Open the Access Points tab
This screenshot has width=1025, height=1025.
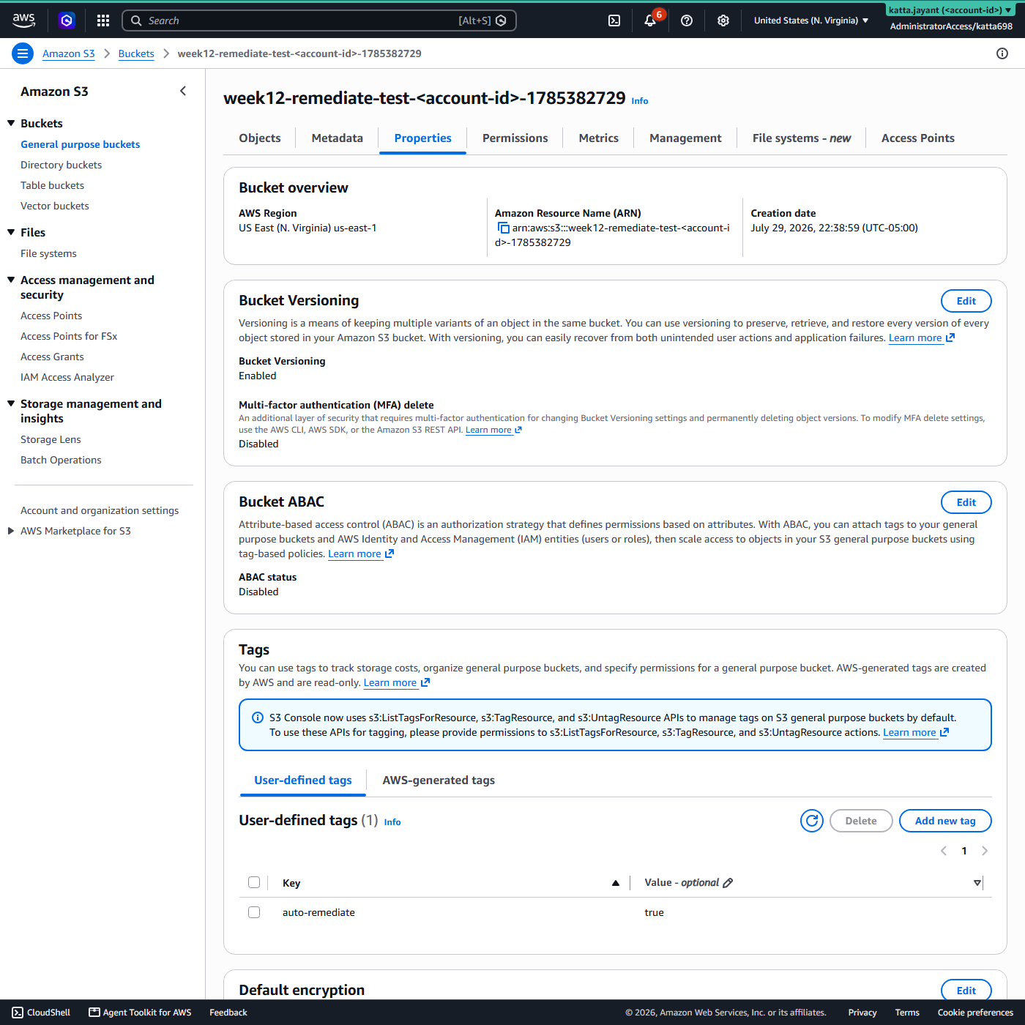(x=918, y=138)
